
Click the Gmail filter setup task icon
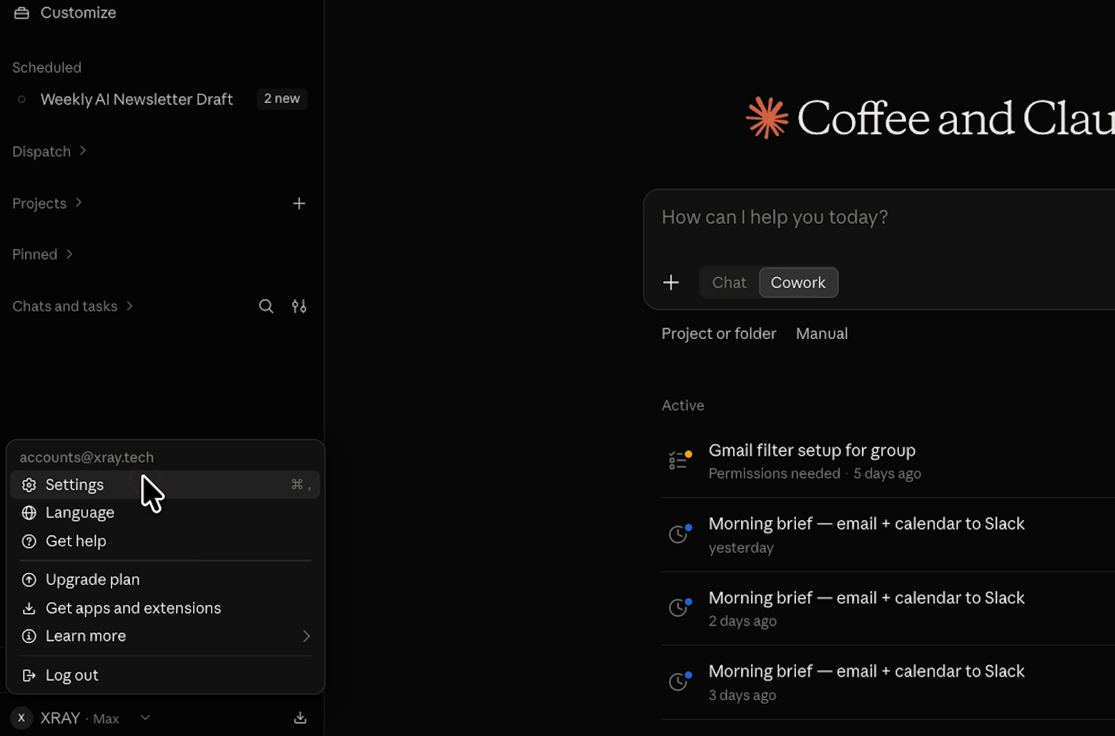pos(680,460)
